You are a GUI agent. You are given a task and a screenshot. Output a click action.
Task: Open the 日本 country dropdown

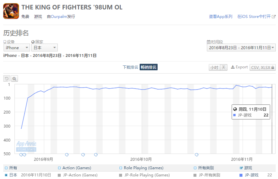click(44, 48)
